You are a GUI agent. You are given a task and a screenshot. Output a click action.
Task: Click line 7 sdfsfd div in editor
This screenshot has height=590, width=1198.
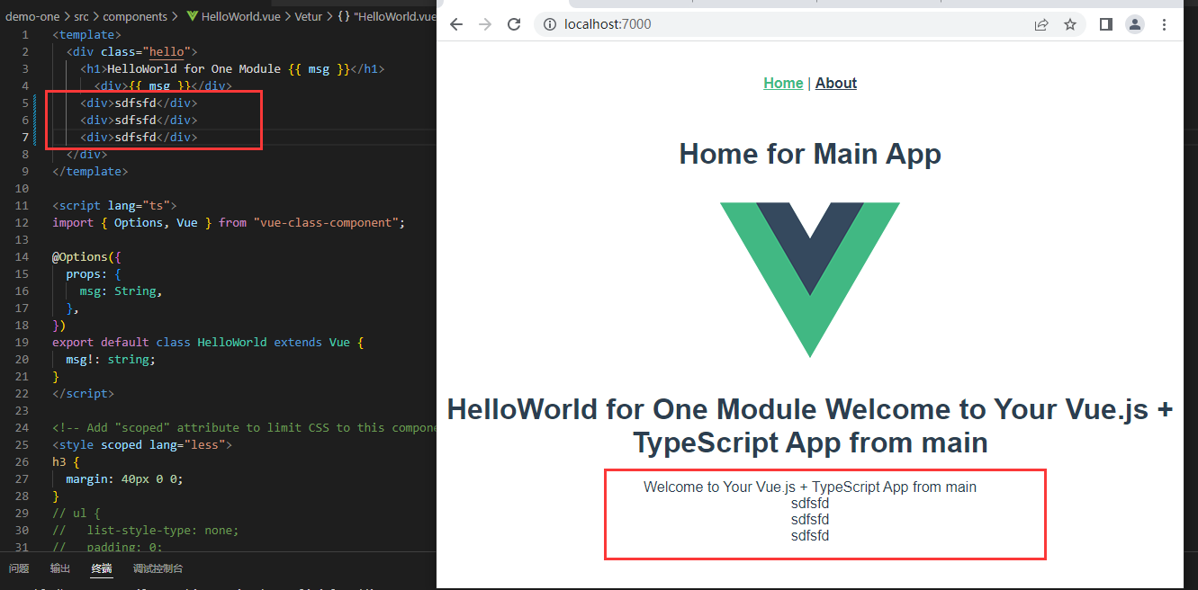click(x=139, y=137)
